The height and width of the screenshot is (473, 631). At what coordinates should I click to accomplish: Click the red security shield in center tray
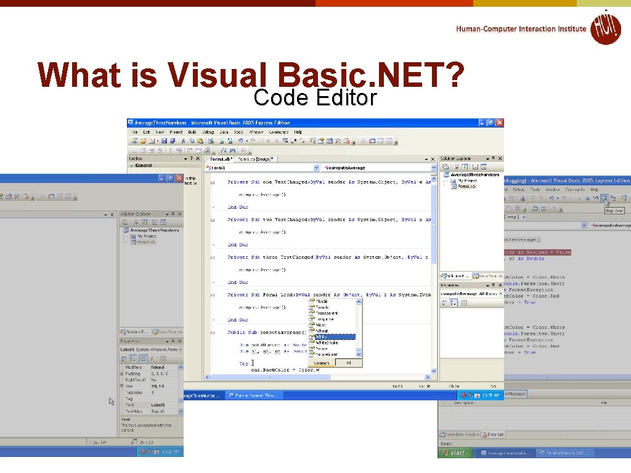(463, 395)
